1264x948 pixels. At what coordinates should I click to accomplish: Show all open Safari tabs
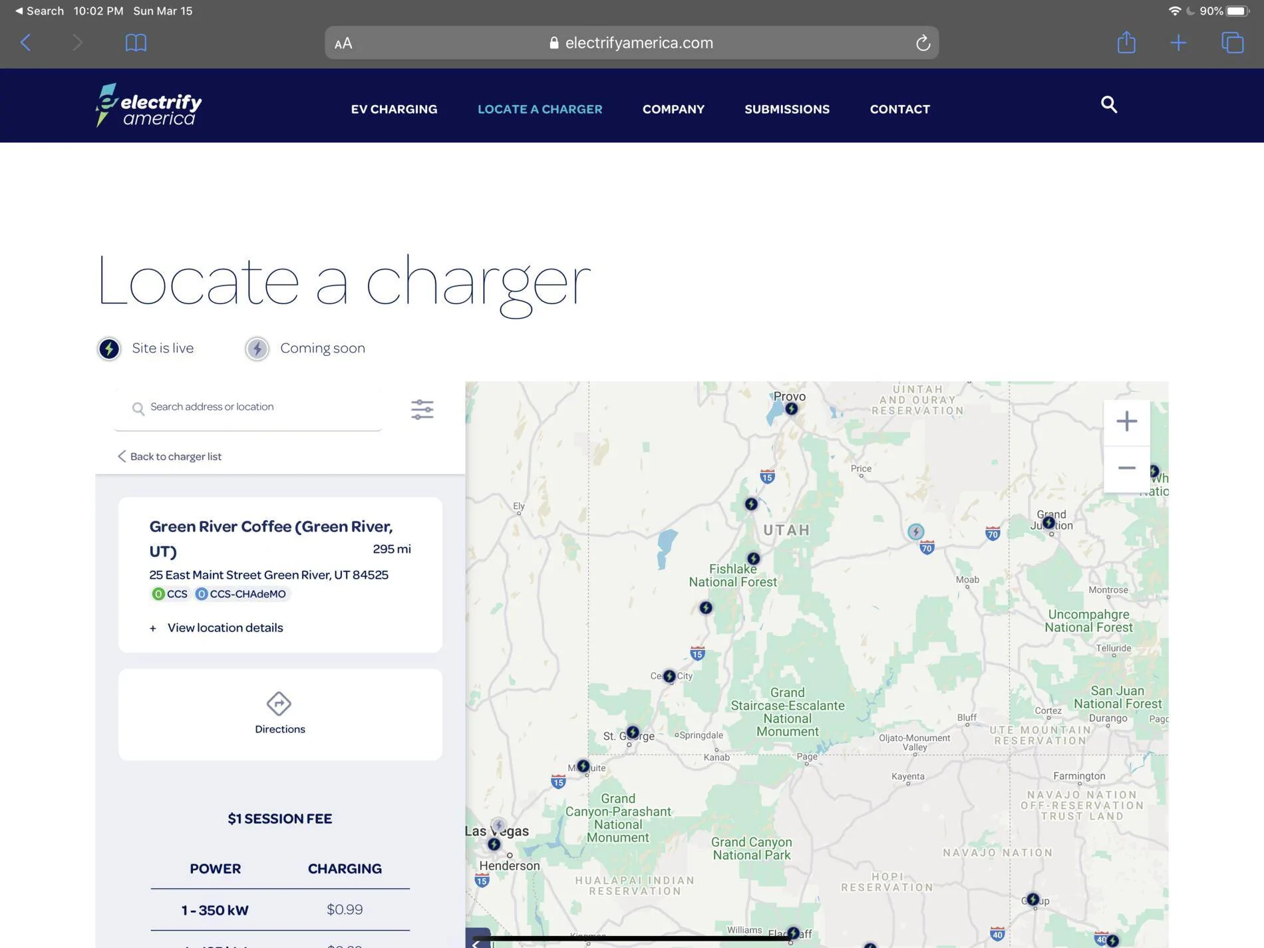1232,43
